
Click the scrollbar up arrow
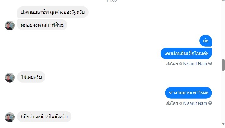pos(223,2)
